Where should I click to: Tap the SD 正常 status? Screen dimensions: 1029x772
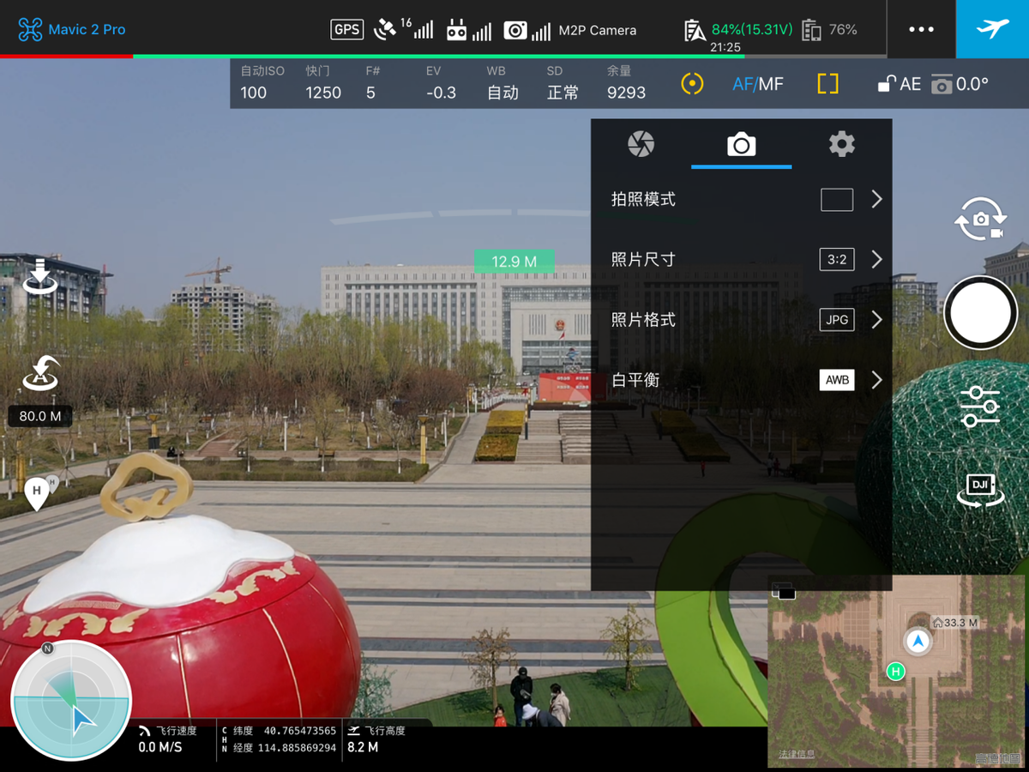(x=563, y=83)
